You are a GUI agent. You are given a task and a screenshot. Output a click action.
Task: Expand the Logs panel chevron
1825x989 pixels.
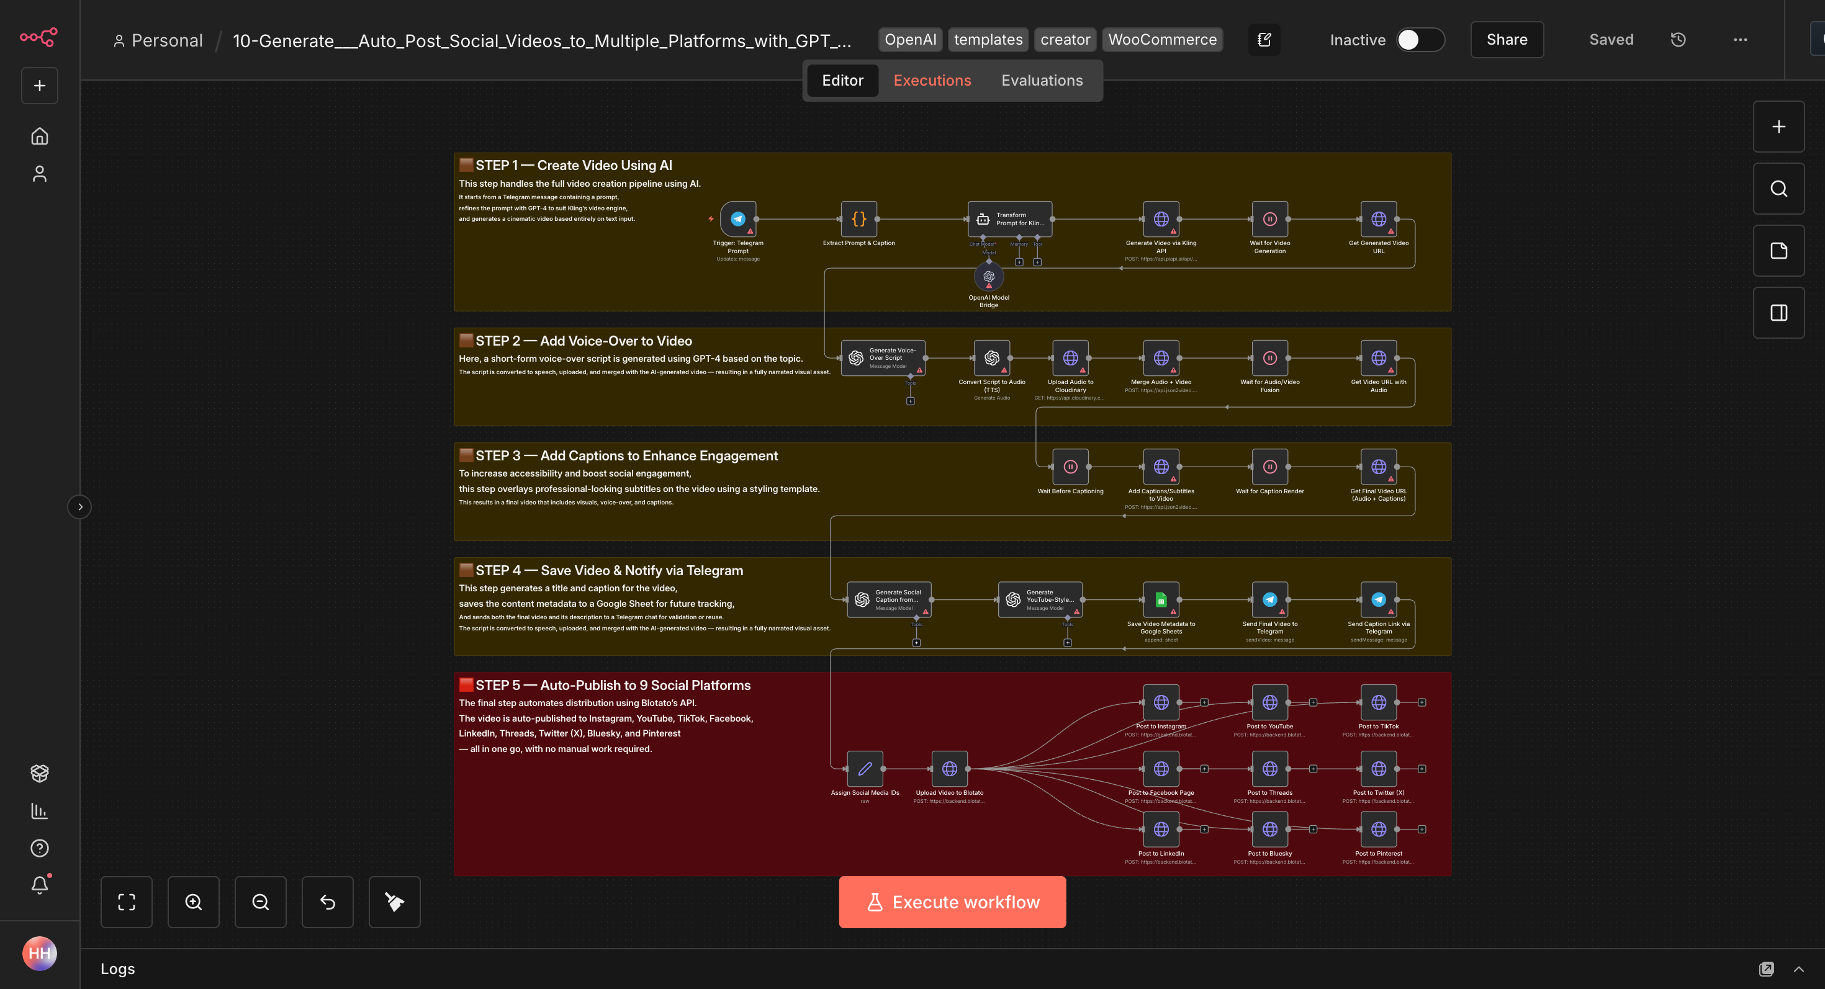click(1798, 969)
